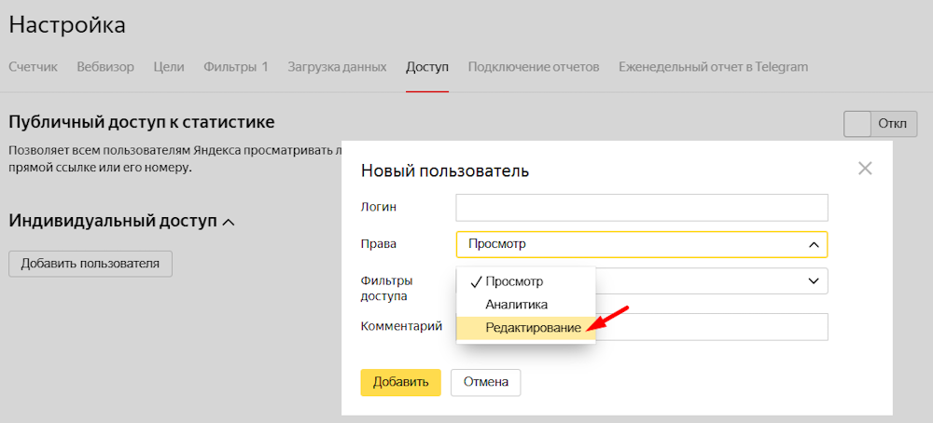Open the Вебвизор tab
933x423 pixels.
tap(105, 67)
